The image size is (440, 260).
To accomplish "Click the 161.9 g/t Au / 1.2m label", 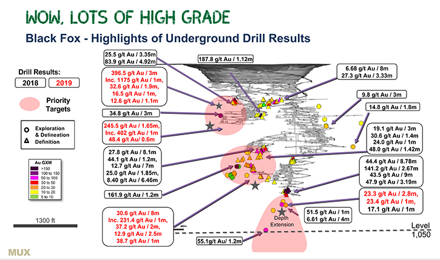I will coord(133,195).
